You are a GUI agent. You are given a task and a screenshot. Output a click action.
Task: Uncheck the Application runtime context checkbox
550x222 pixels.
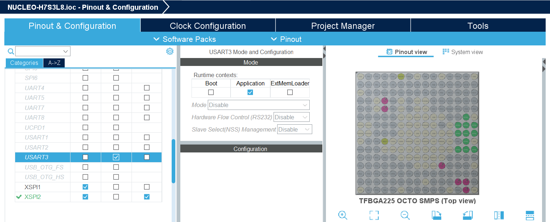[250, 92]
